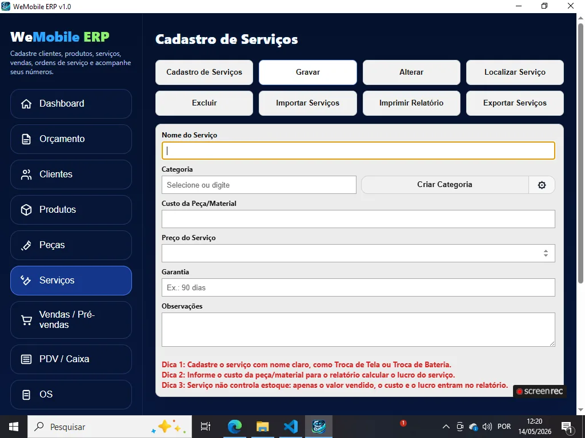Open Localizar Serviço

[x=515, y=72]
